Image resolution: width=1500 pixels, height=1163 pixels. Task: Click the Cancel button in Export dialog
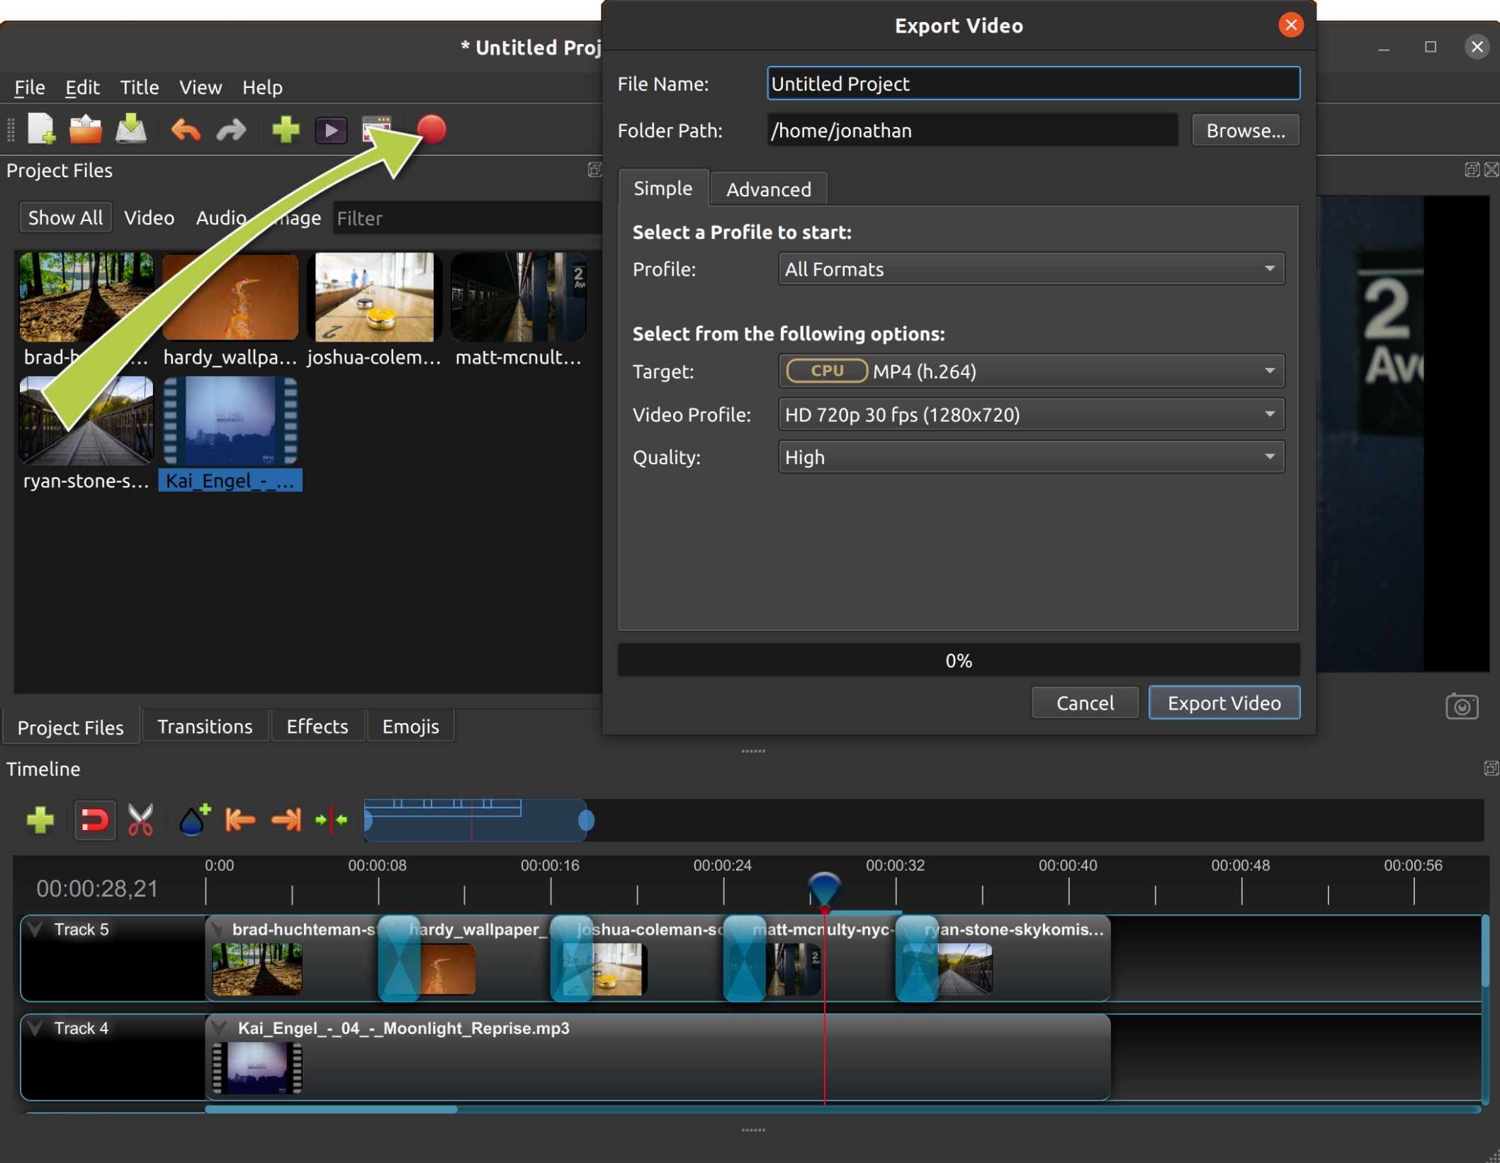[1083, 702]
